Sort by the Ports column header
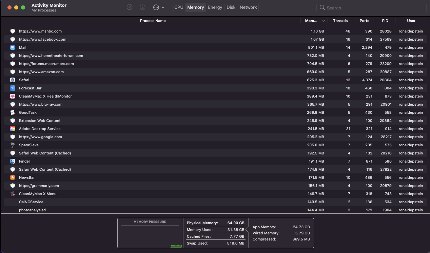430x253 pixels. (x=365, y=21)
